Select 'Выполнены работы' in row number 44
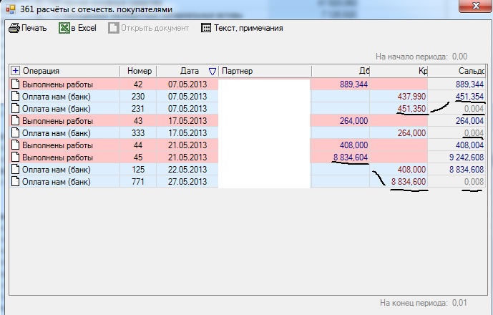Viewport: 493px width, 315px height. click(57, 145)
